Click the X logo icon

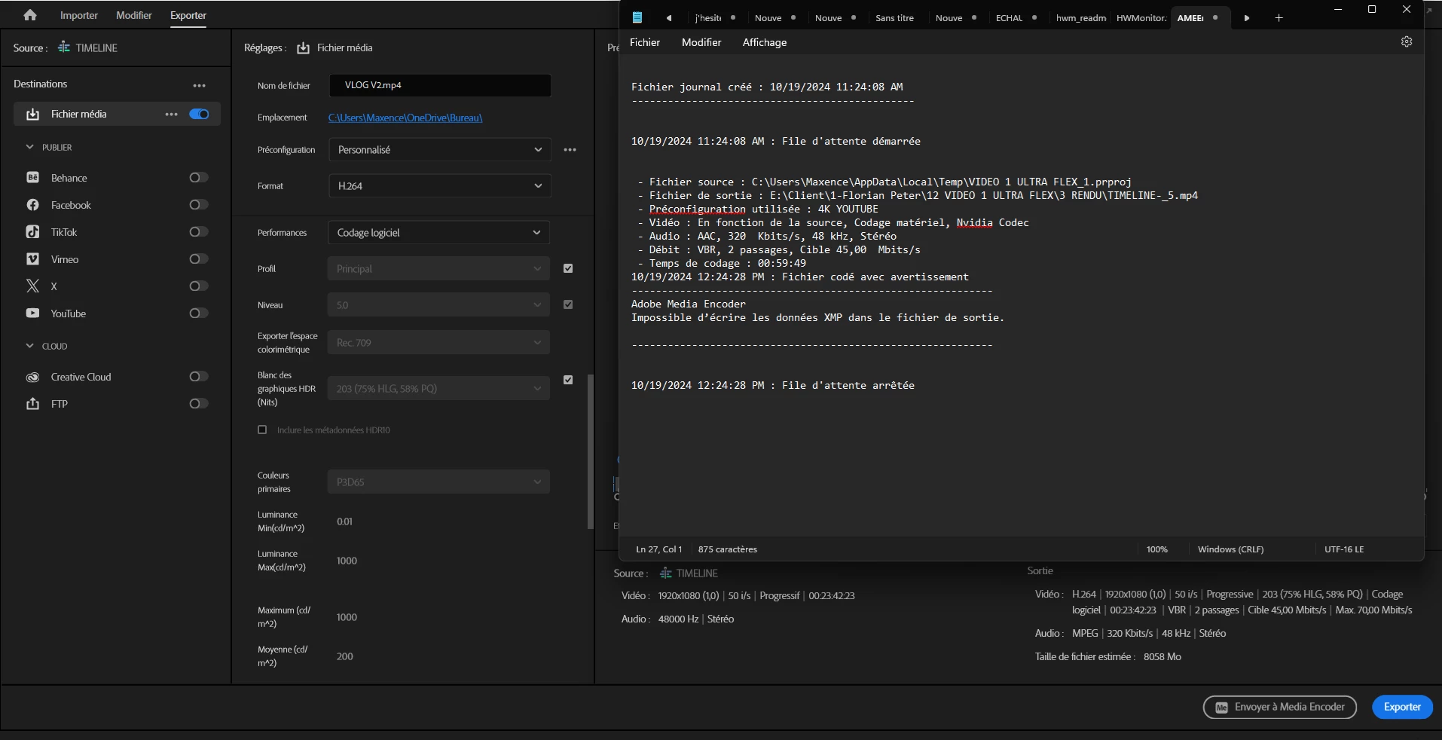point(32,286)
